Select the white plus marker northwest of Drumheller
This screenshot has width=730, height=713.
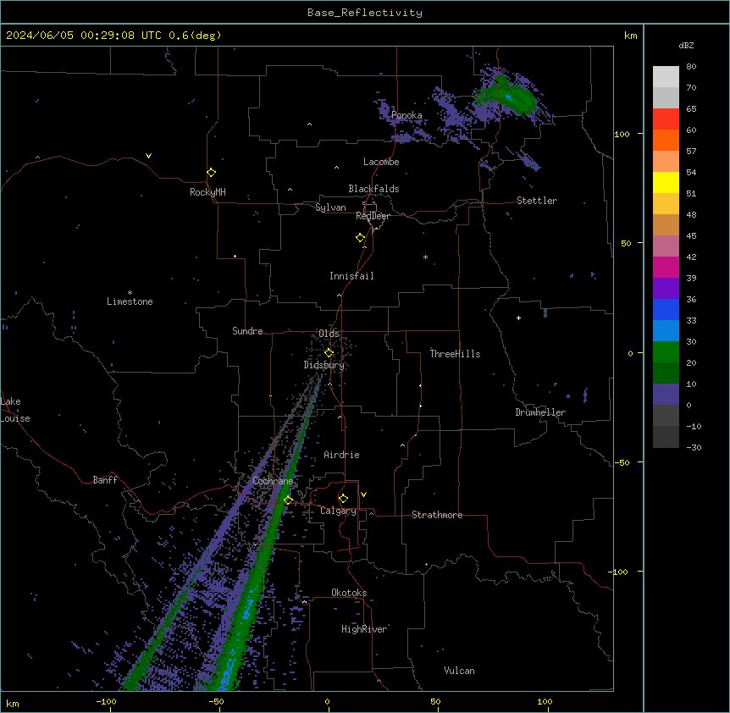(x=518, y=318)
